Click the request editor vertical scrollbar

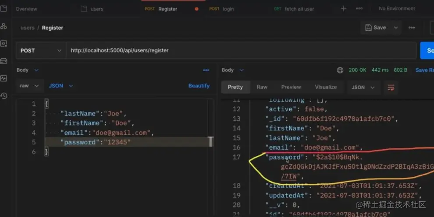tap(211, 142)
